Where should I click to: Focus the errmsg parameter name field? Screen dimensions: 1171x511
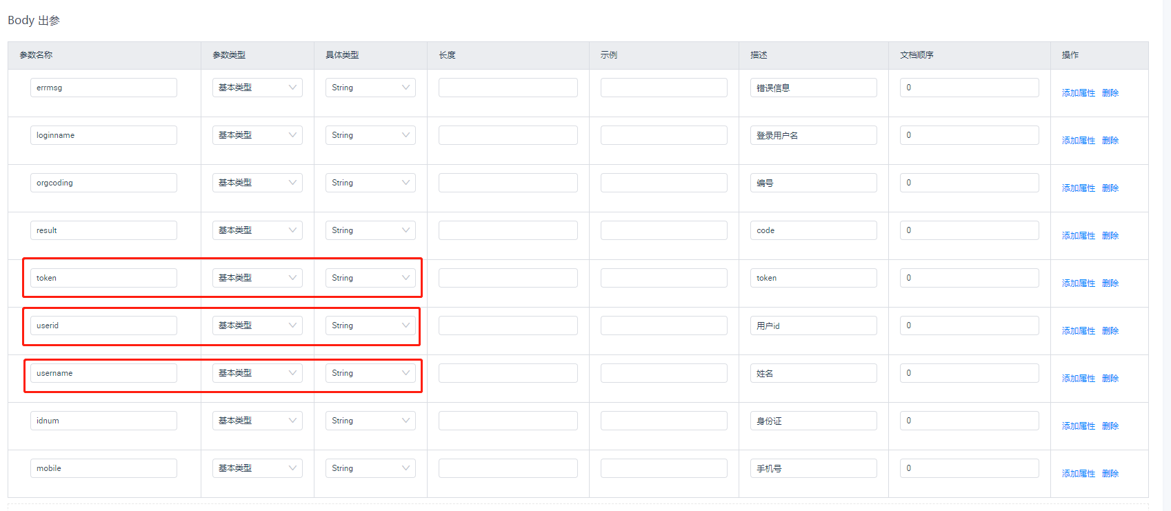(103, 88)
